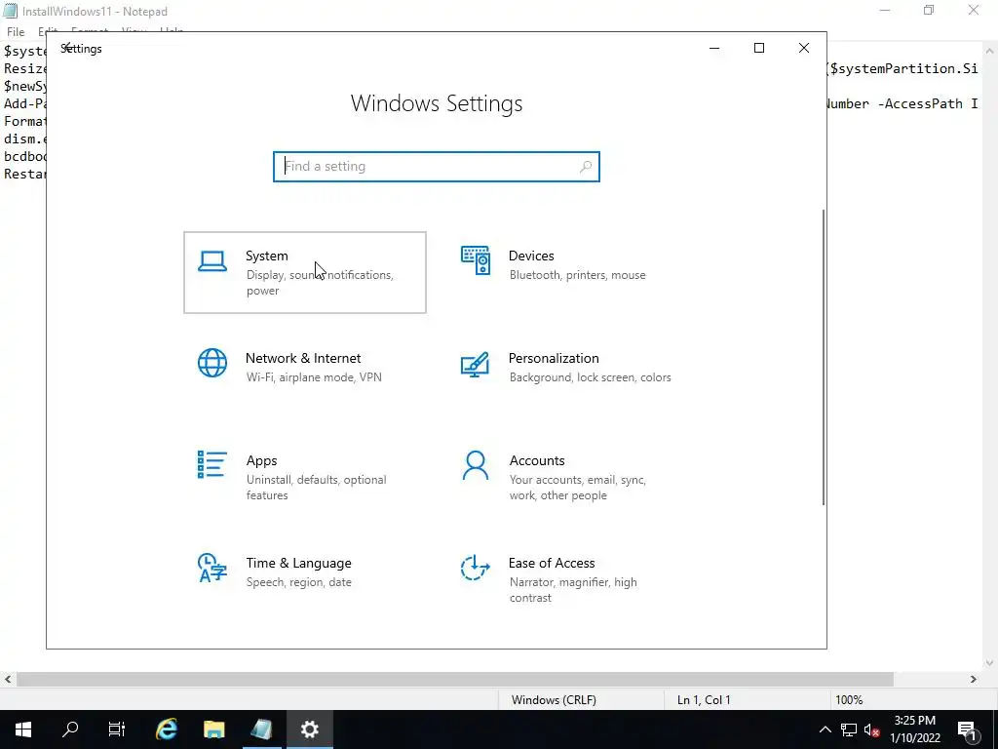Open the Time & Language icon
998x749 pixels.
coord(211,568)
